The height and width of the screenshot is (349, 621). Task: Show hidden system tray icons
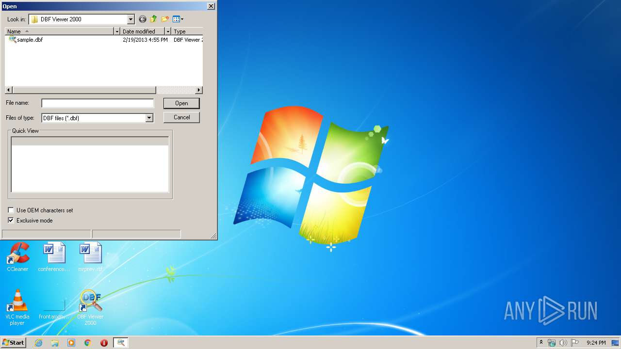[541, 343]
